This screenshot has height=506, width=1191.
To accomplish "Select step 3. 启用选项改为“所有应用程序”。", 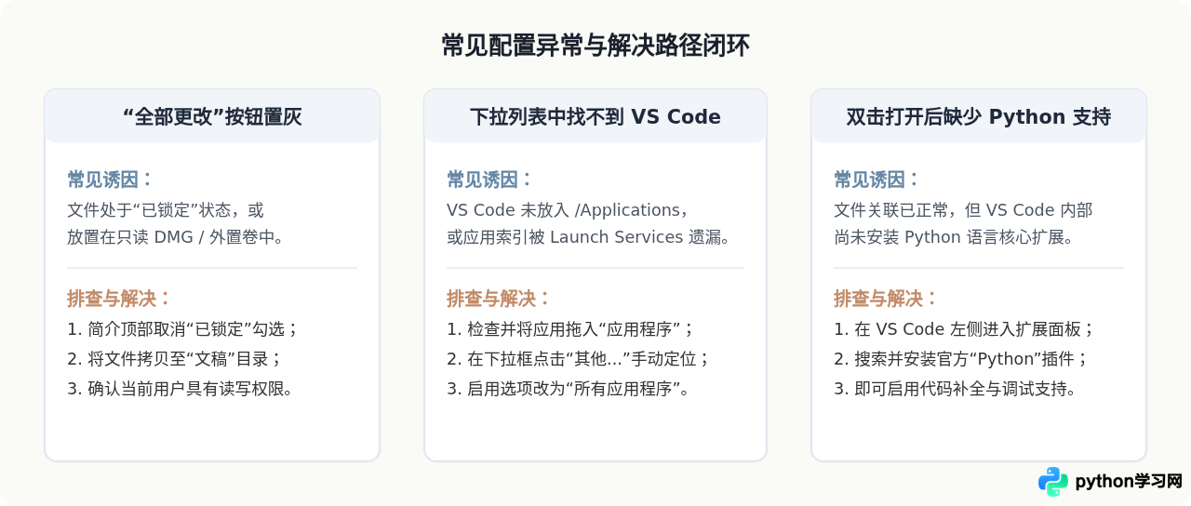I will click(569, 389).
